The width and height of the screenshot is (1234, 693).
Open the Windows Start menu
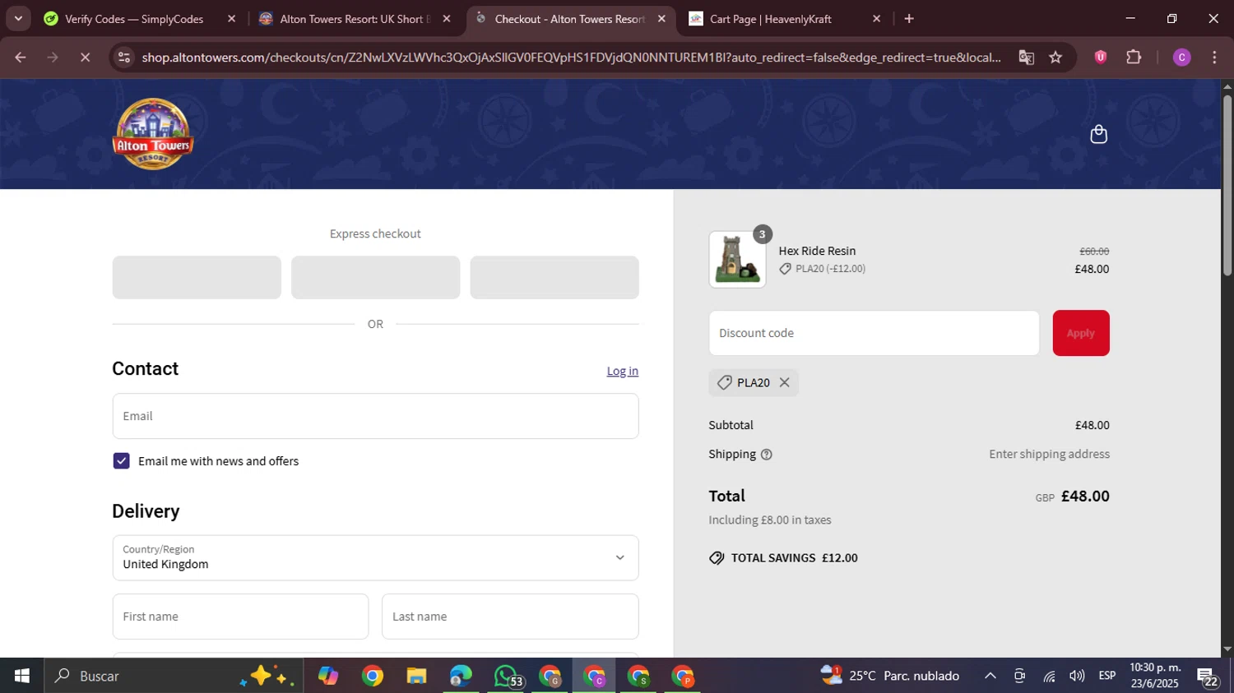pos(22,676)
